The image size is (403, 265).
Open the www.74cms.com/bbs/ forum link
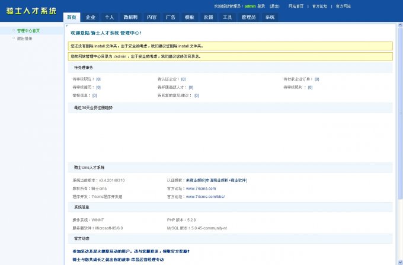[x=206, y=197]
